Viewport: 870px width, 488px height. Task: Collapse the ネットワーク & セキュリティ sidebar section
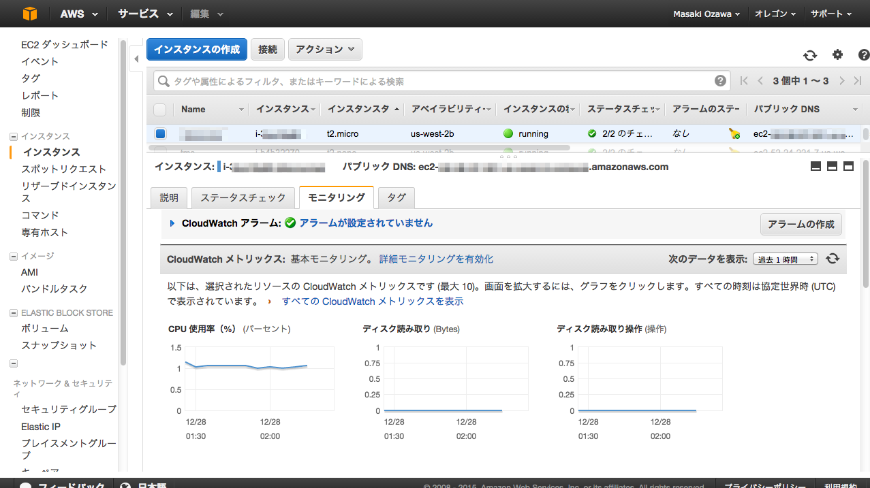pyautogui.click(x=14, y=363)
